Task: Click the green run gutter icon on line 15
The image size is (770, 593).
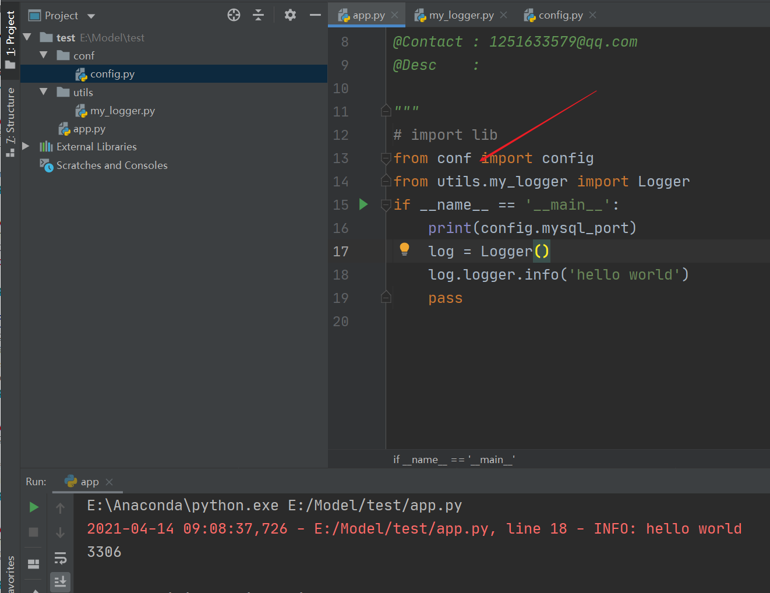Action: [x=363, y=204]
